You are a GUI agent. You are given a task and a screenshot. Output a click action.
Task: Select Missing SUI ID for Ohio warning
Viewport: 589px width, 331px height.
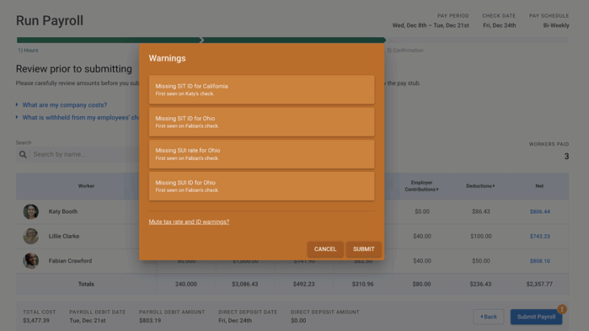click(261, 186)
